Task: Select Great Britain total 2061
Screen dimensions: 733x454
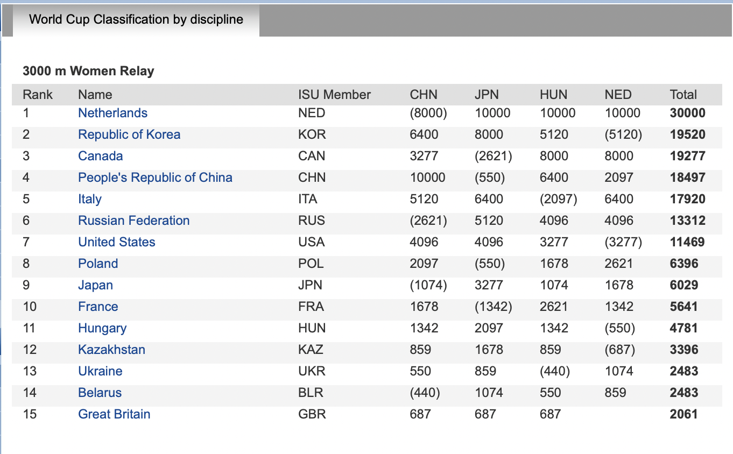Action: click(684, 414)
